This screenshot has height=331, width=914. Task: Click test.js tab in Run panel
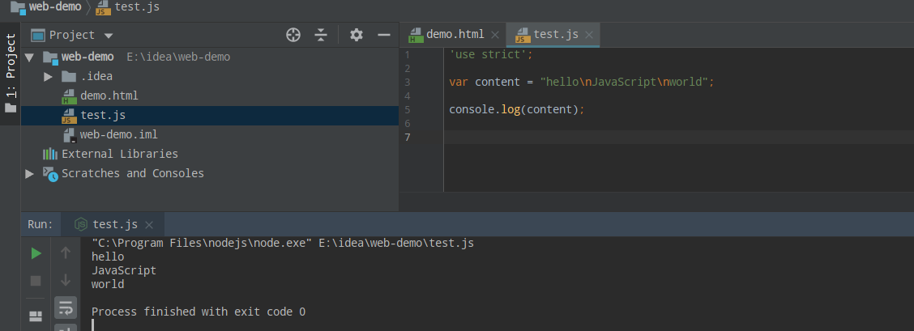point(115,224)
